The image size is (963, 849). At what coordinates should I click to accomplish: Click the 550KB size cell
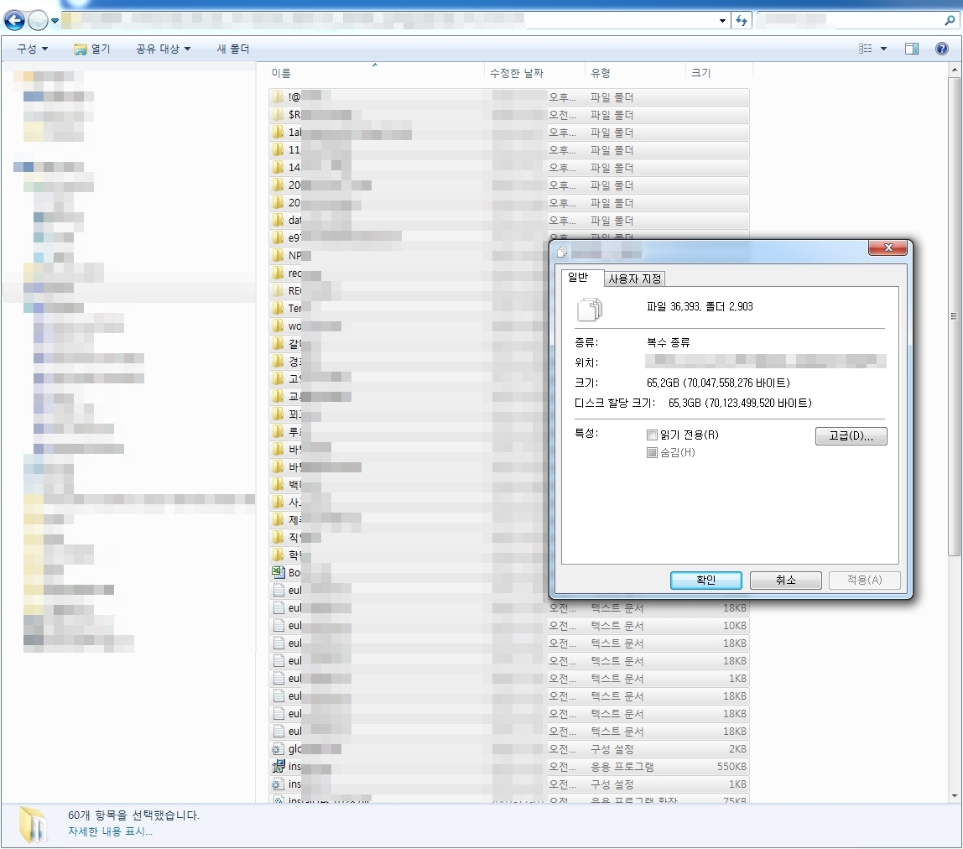[x=731, y=767]
